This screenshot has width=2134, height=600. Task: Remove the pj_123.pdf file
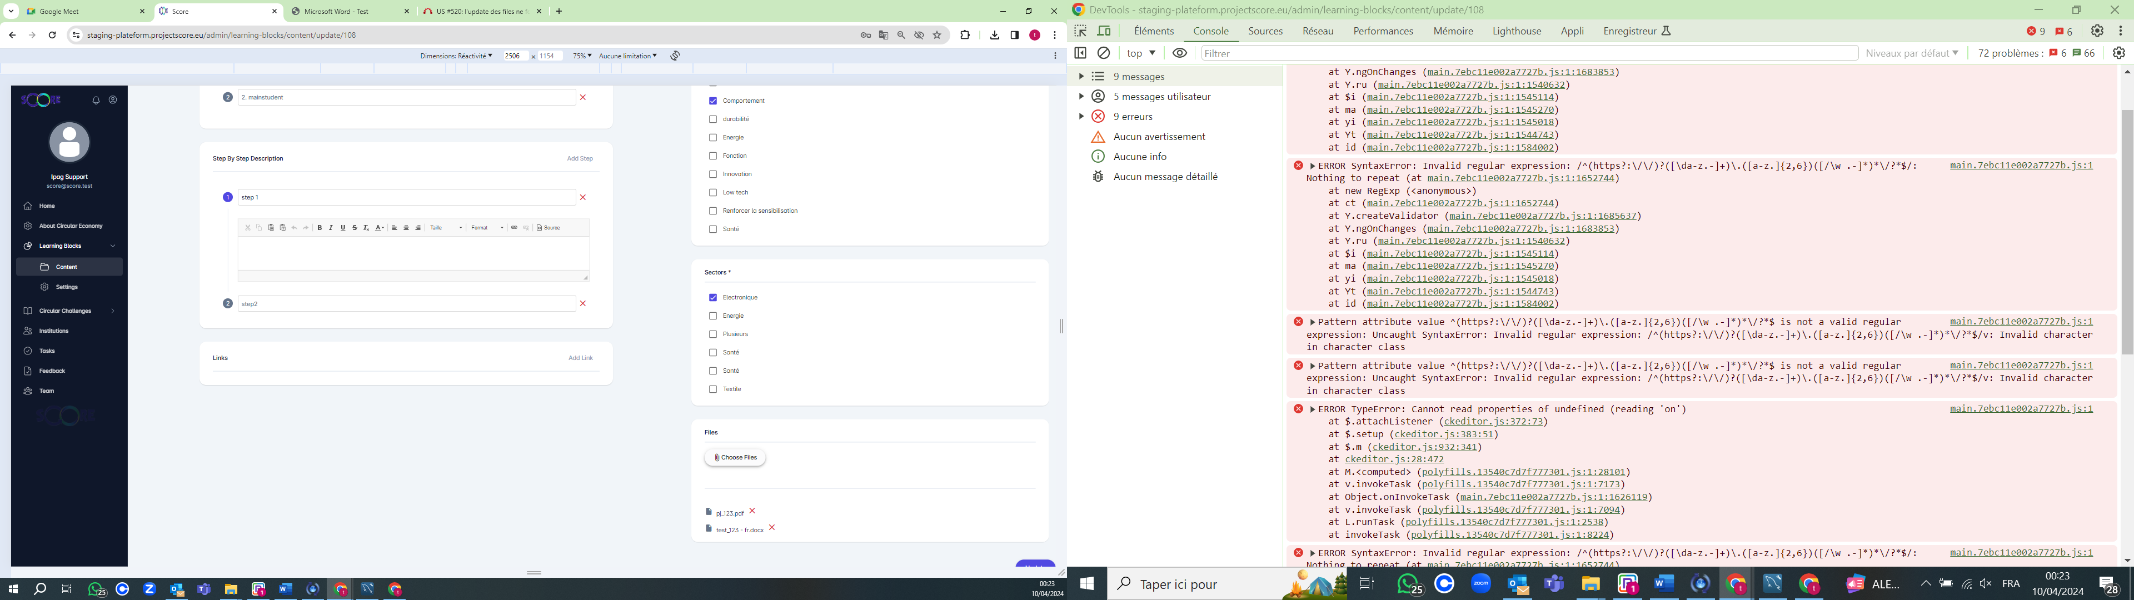click(752, 511)
